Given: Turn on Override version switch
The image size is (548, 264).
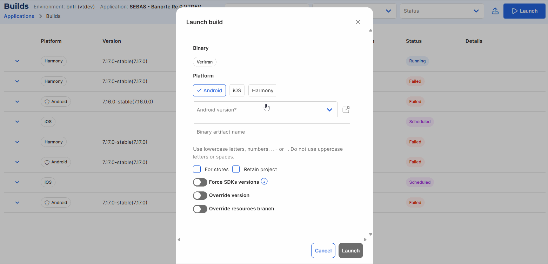Looking at the screenshot, I should (200, 196).
